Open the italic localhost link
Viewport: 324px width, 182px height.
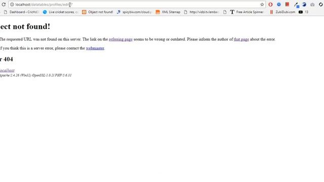coord(7,70)
